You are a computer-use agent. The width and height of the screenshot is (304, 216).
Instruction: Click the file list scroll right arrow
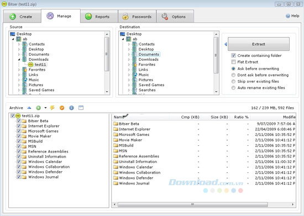tap(293, 204)
